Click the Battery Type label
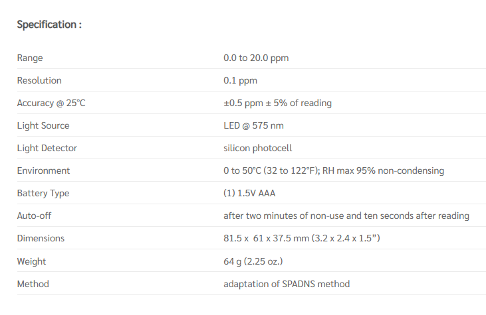Image resolution: width=486 pixels, height=315 pixels. click(x=43, y=194)
